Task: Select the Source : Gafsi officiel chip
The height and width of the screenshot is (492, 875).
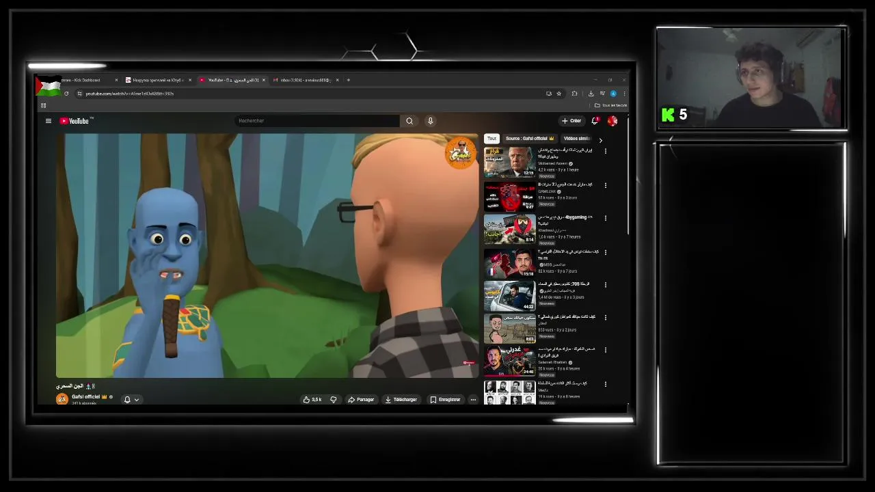Action: click(530, 139)
